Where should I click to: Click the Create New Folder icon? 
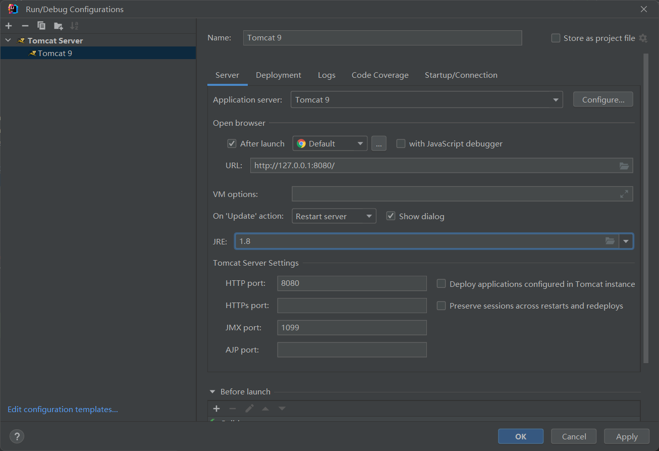coord(59,26)
